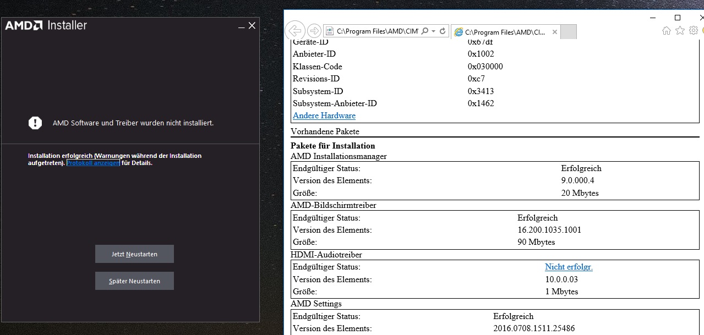The width and height of the screenshot is (704, 335).
Task: Select Erfolgreich status of AMD Settings
Action: [x=514, y=316]
